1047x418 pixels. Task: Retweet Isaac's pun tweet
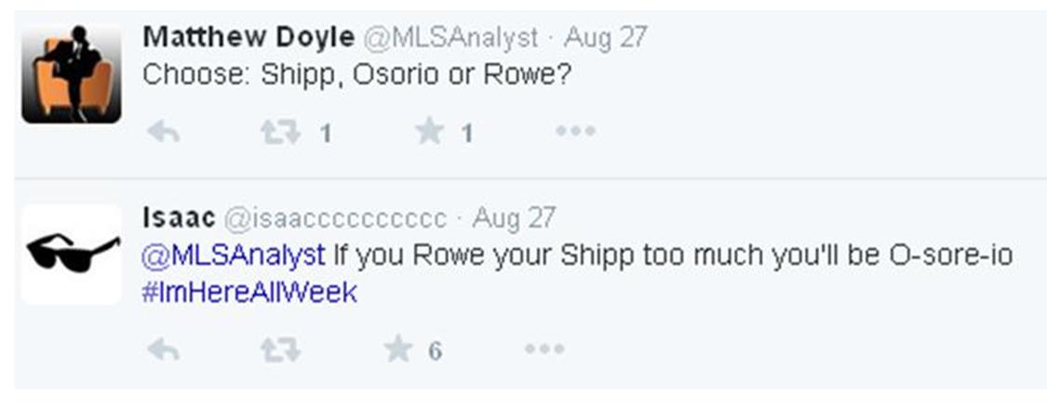pyautogui.click(x=280, y=350)
